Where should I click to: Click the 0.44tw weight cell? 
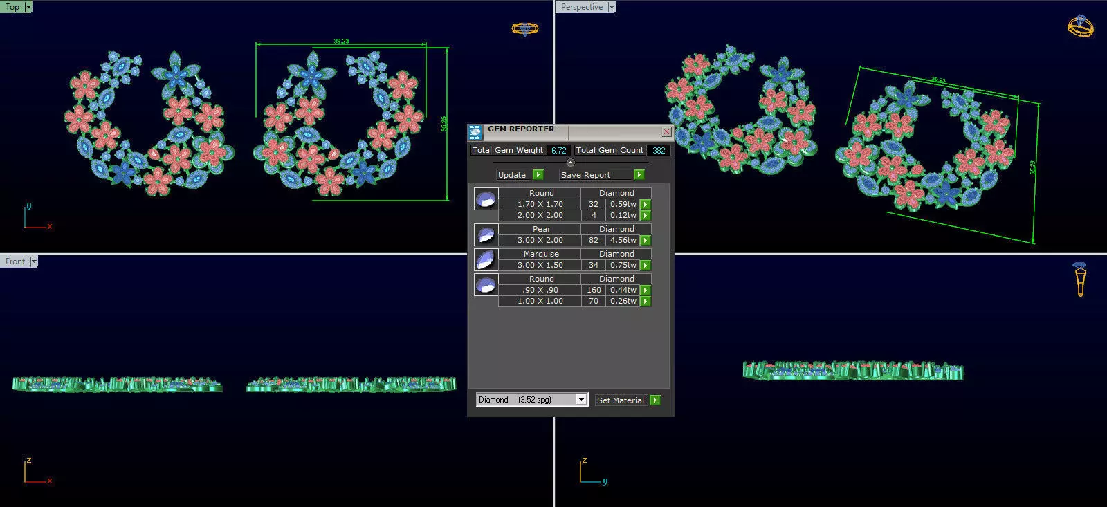click(623, 291)
